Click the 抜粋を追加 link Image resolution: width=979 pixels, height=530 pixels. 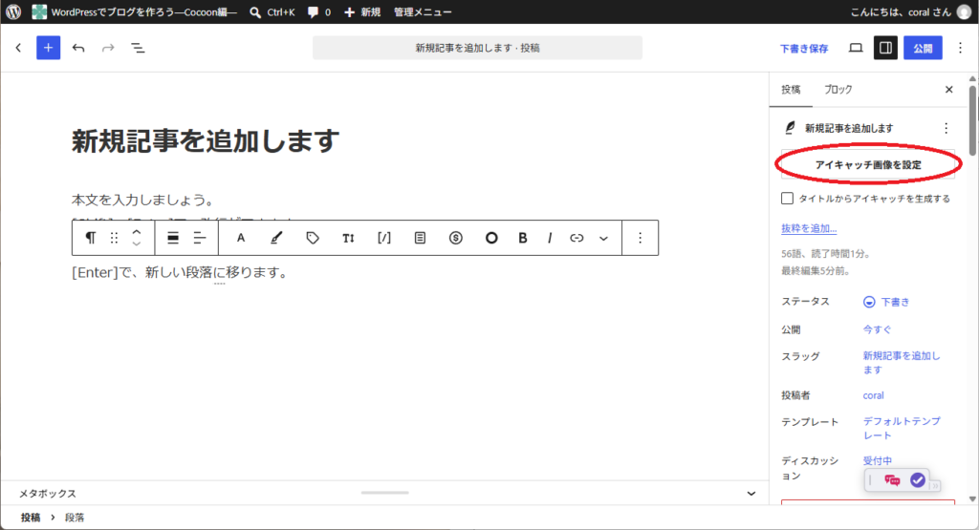(x=809, y=228)
